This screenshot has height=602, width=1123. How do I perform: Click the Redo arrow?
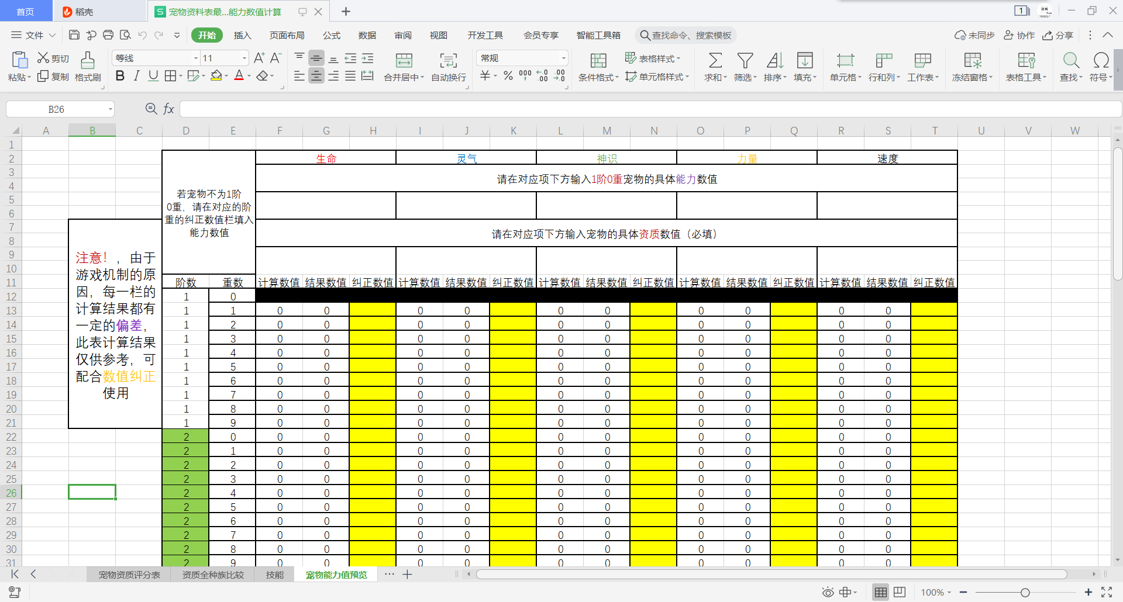159,35
